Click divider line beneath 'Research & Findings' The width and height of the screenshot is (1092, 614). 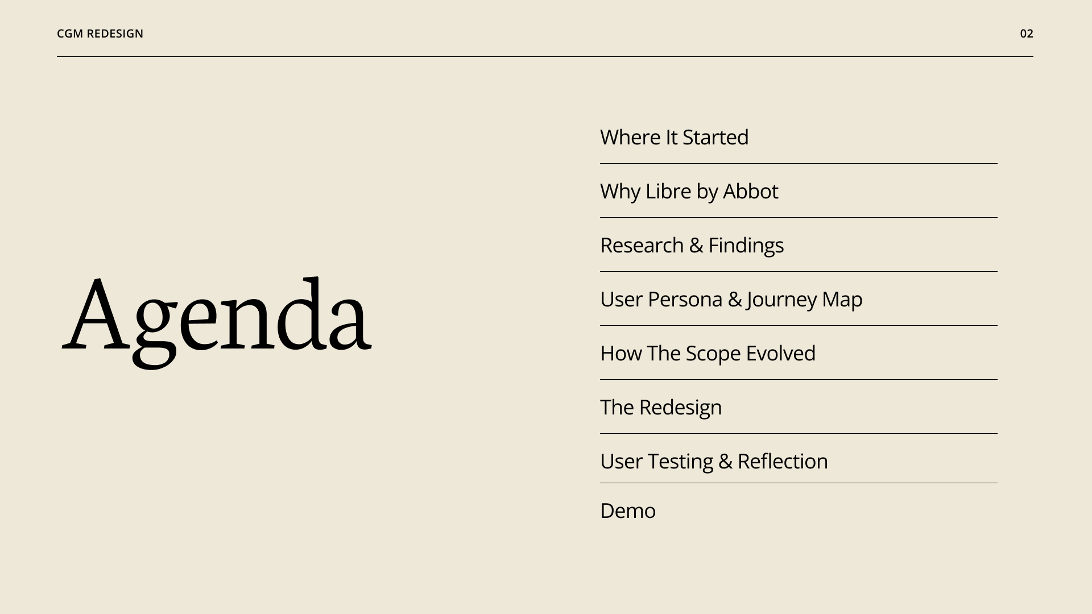(799, 271)
